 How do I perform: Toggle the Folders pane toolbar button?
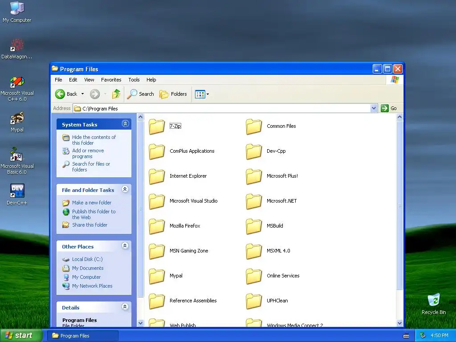pyautogui.click(x=173, y=94)
